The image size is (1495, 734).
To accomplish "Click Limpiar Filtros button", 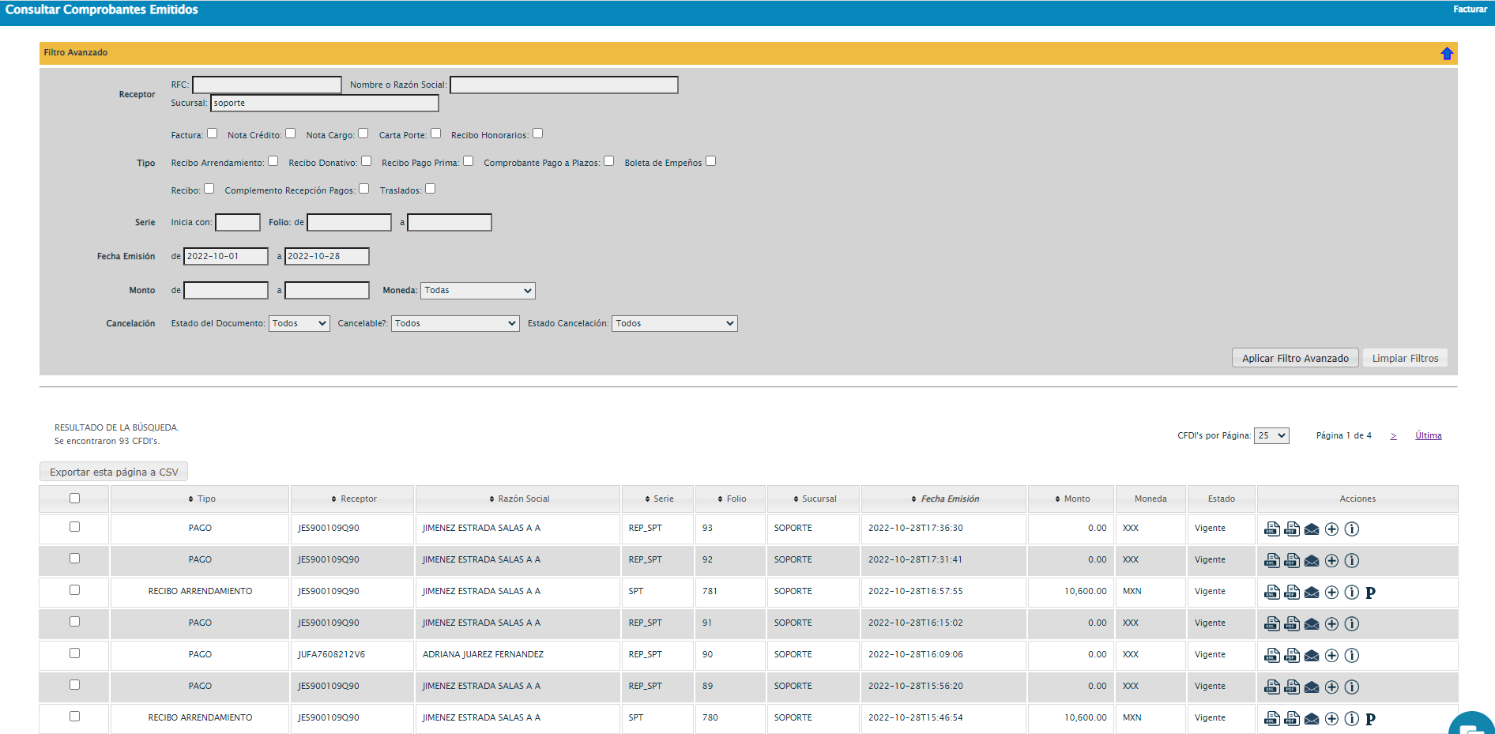I will click(1405, 358).
